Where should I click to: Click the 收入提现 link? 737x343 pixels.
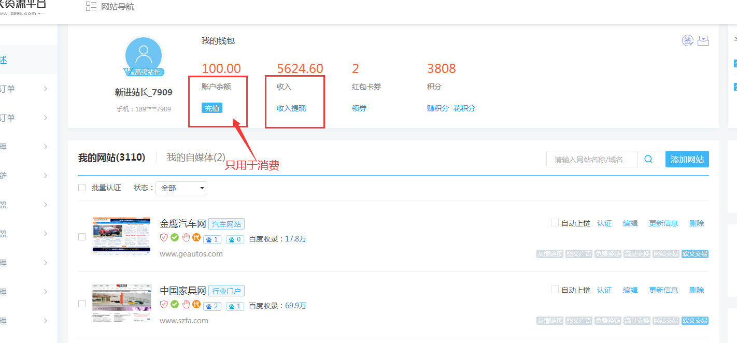291,108
